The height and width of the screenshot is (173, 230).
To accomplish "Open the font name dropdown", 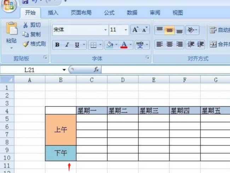I will pos(105,30).
